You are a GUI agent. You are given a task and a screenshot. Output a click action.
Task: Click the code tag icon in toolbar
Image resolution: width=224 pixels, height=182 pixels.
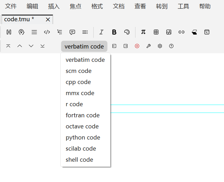[x=47, y=32]
